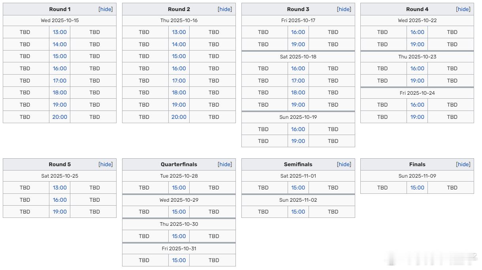This screenshot has height=270, width=482.
Task: Open Round 5 16:00 match time
Action: pos(60,200)
